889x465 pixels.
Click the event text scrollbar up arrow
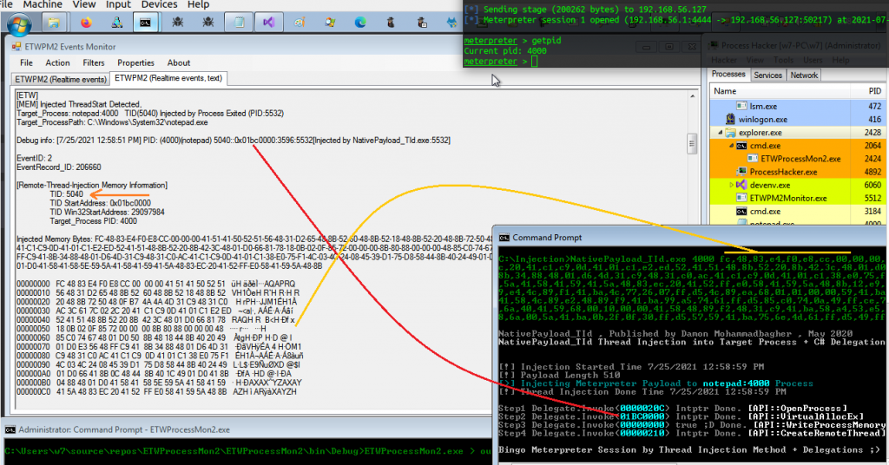(692, 96)
